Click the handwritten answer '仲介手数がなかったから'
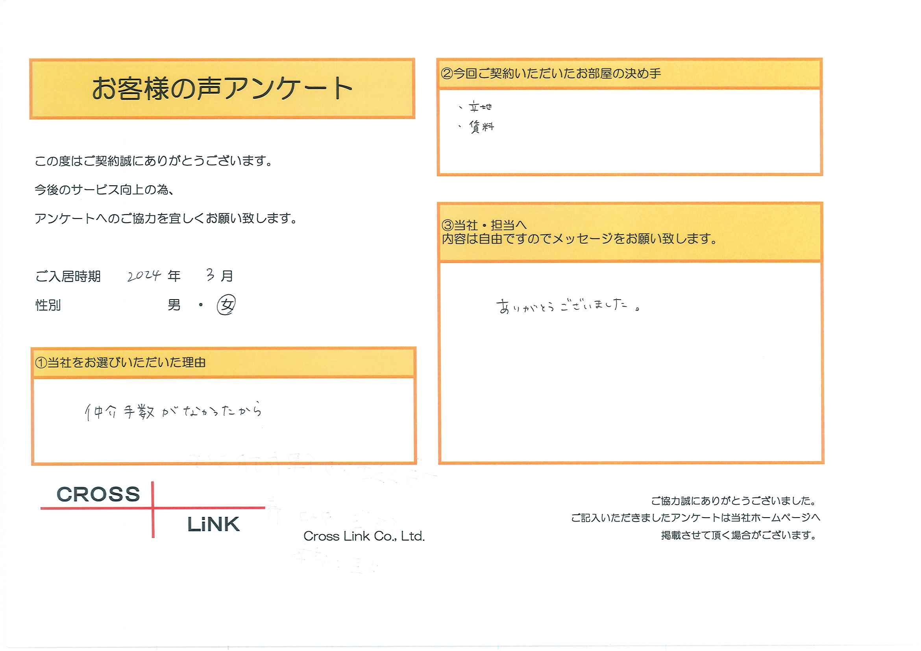Viewport: 921px width, 651px height. [173, 411]
